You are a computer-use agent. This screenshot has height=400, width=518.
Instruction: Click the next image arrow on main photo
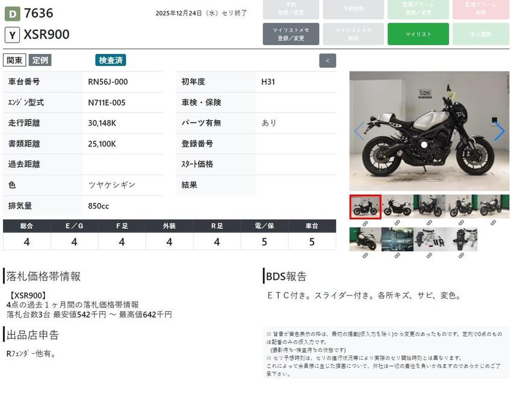pos(499,132)
